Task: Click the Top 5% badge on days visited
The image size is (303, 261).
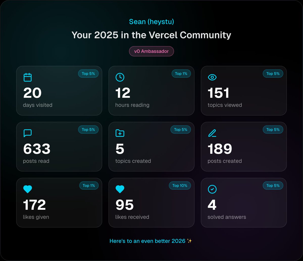Action: [x=88, y=74]
